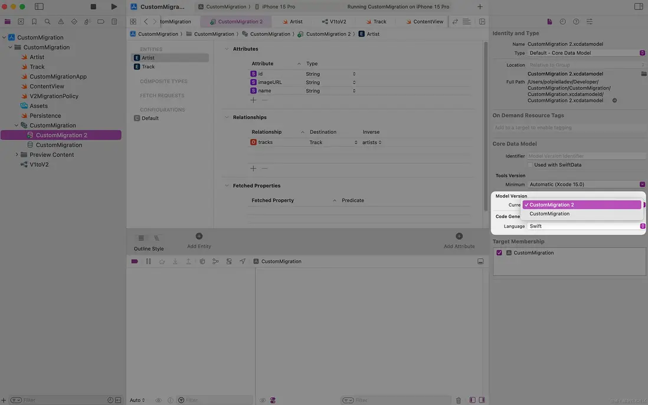Open the history inspector clock icon
This screenshot has height=405, width=648.
[x=563, y=21]
